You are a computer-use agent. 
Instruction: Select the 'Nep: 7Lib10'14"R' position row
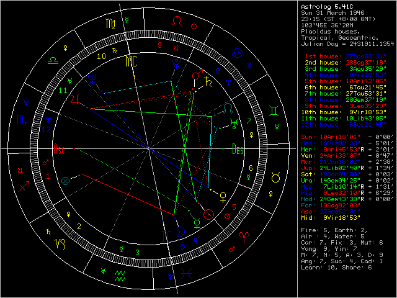click(x=347, y=187)
